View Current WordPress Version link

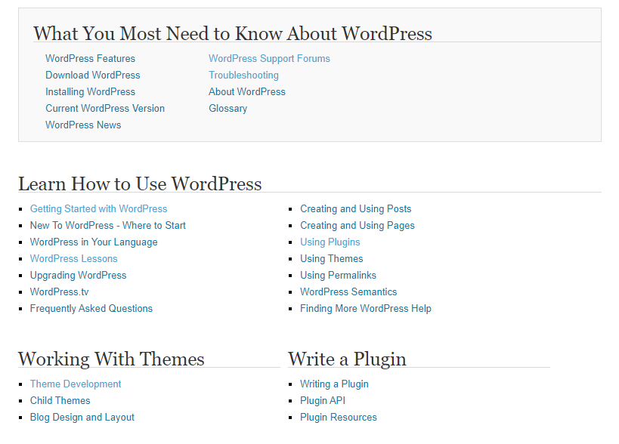[105, 108]
